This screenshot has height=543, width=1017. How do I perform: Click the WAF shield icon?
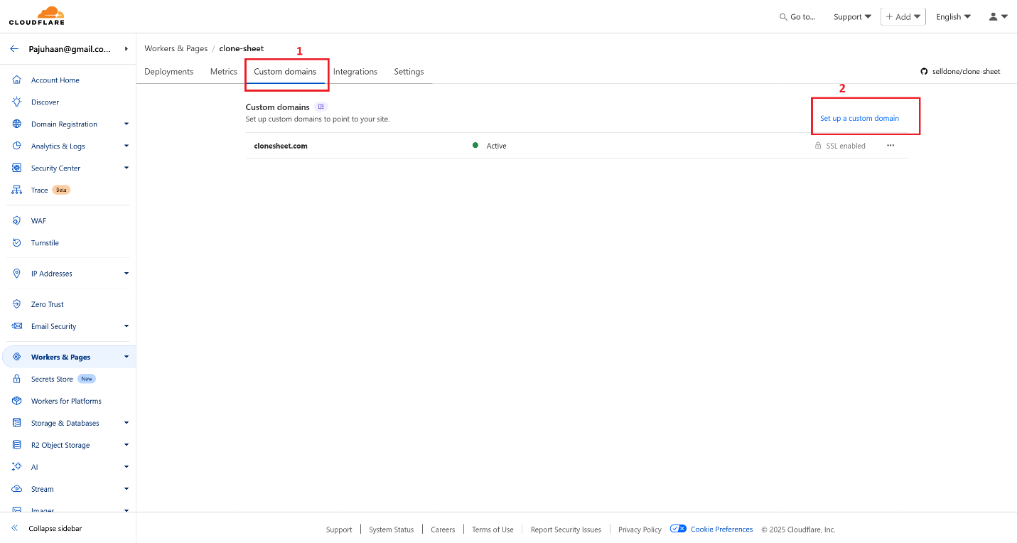click(17, 221)
